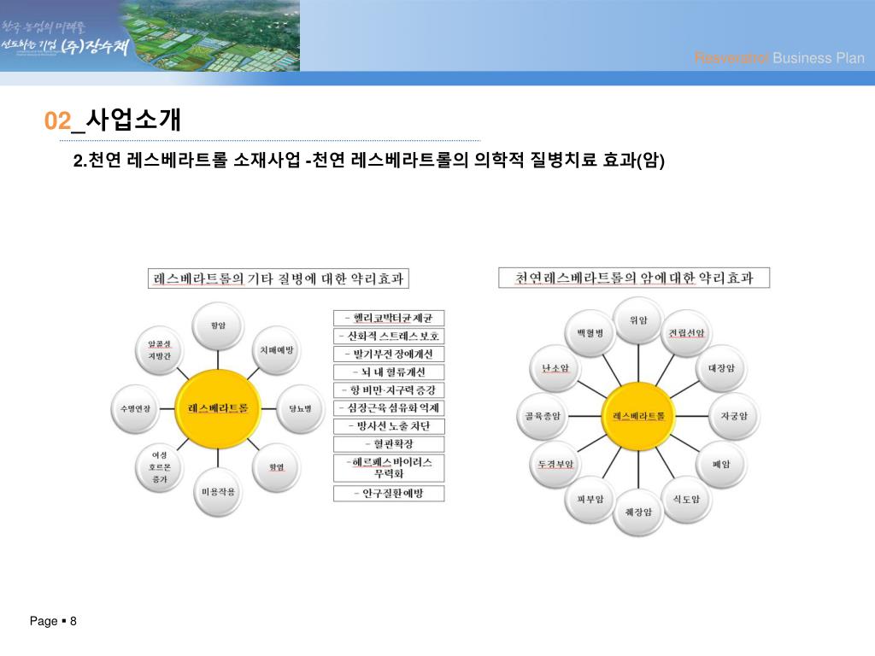The height and width of the screenshot is (656, 875).
Task: Click the '안구질환 예방' text box
Action: tap(389, 493)
